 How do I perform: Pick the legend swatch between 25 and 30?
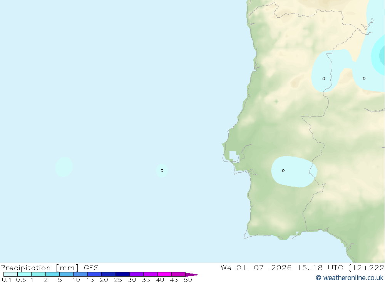122,274
